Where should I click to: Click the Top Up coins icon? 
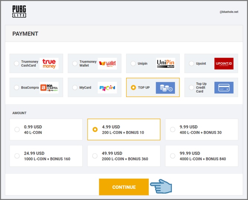click(165, 88)
